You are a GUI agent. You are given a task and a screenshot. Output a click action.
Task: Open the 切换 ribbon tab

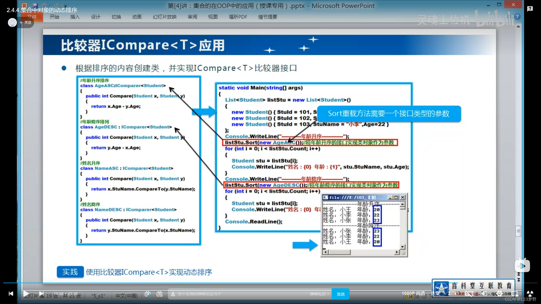coord(116,17)
